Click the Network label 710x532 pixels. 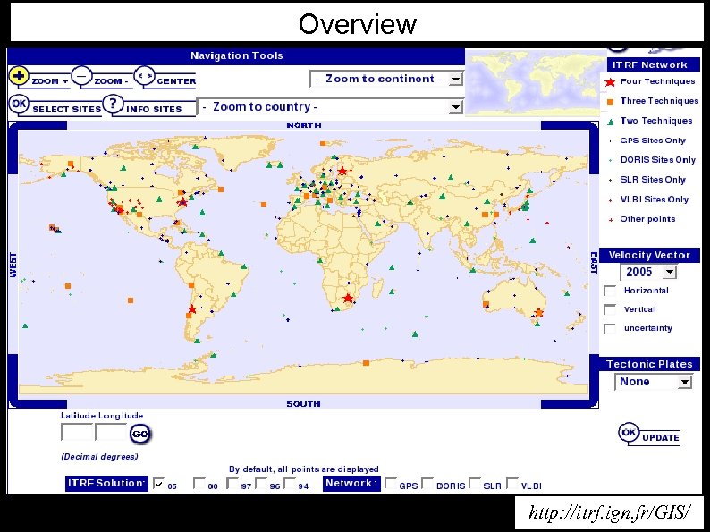tap(351, 483)
